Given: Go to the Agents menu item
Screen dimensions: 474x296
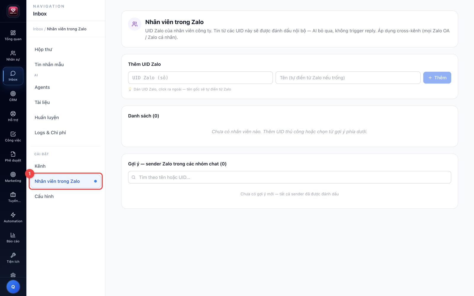Looking at the screenshot, I should 66,87.
